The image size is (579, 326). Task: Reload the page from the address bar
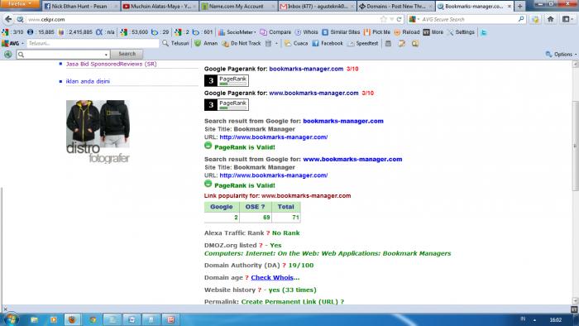point(399,19)
